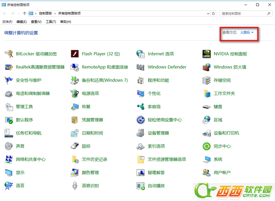Click the 控制面板 breadcrumb in address bar
Screen dimensions: 275x201
[45, 13]
